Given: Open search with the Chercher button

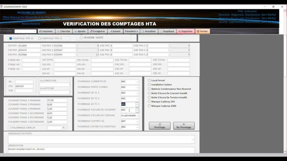Looking at the screenshot, I should (x=63, y=31).
